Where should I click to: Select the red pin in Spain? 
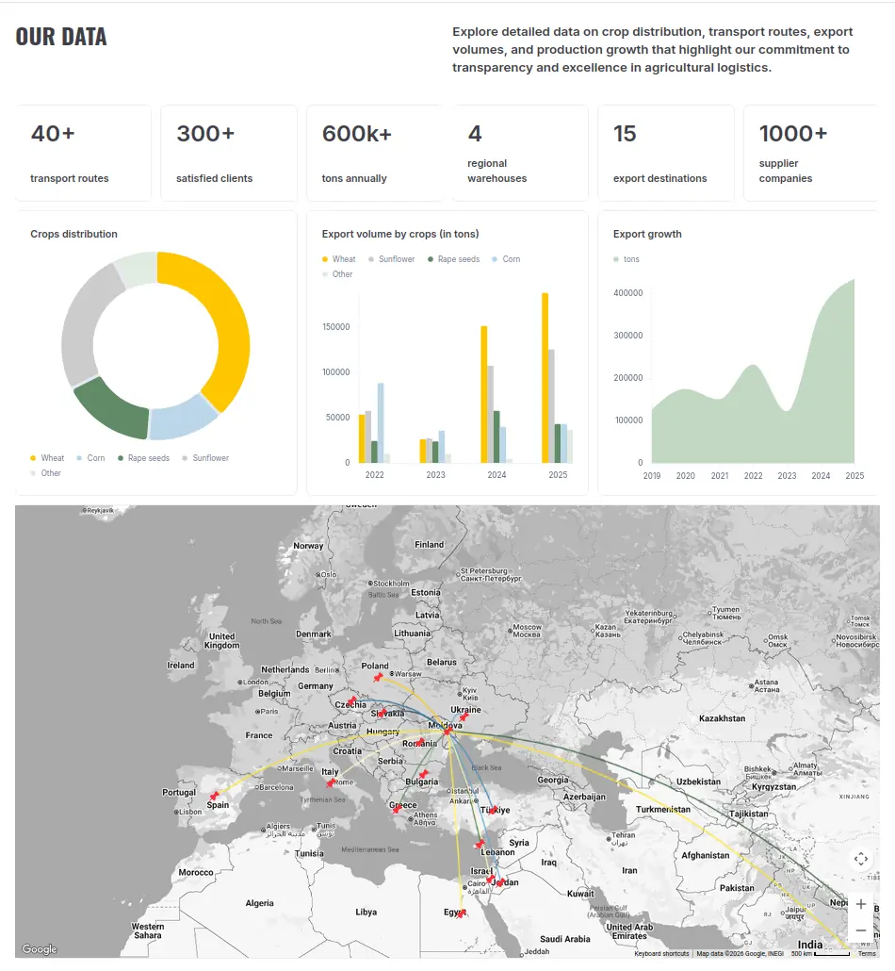[x=214, y=796]
